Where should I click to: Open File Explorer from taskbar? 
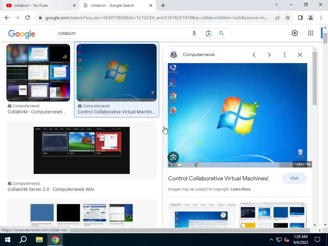point(39,240)
